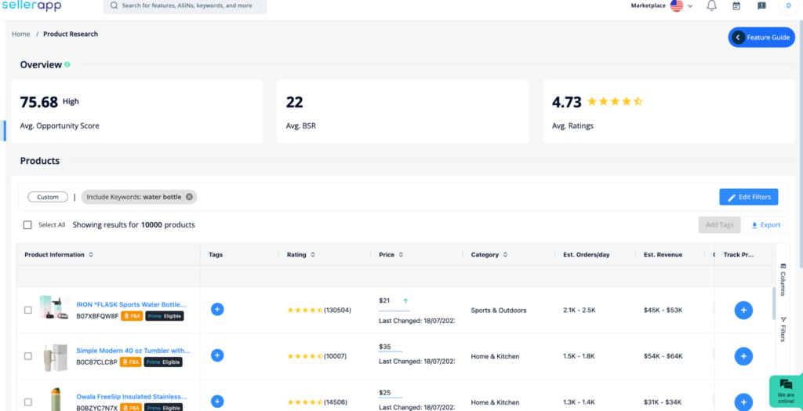Viewport: 803px width, 411px height.
Task: Click the SellerApp logo
Action: (31, 5)
